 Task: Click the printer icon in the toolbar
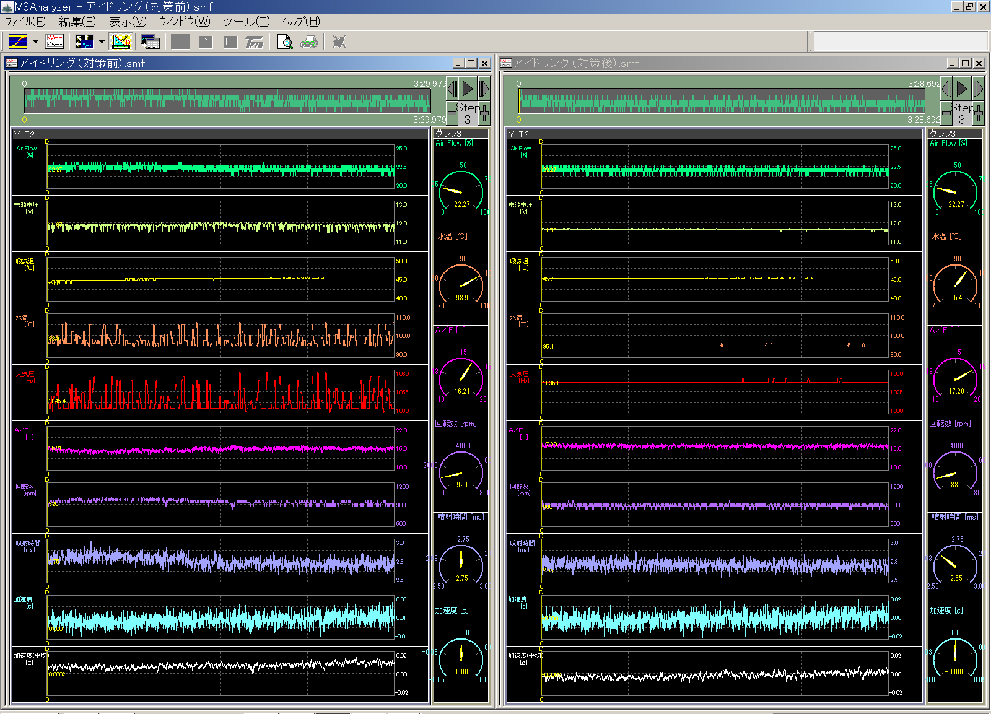click(x=308, y=42)
